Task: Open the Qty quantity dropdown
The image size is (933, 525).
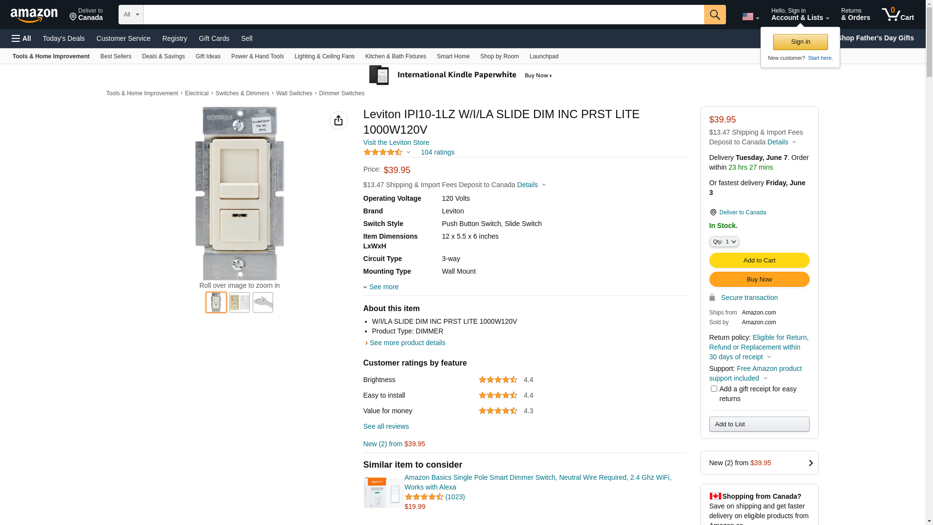Action: click(x=724, y=242)
